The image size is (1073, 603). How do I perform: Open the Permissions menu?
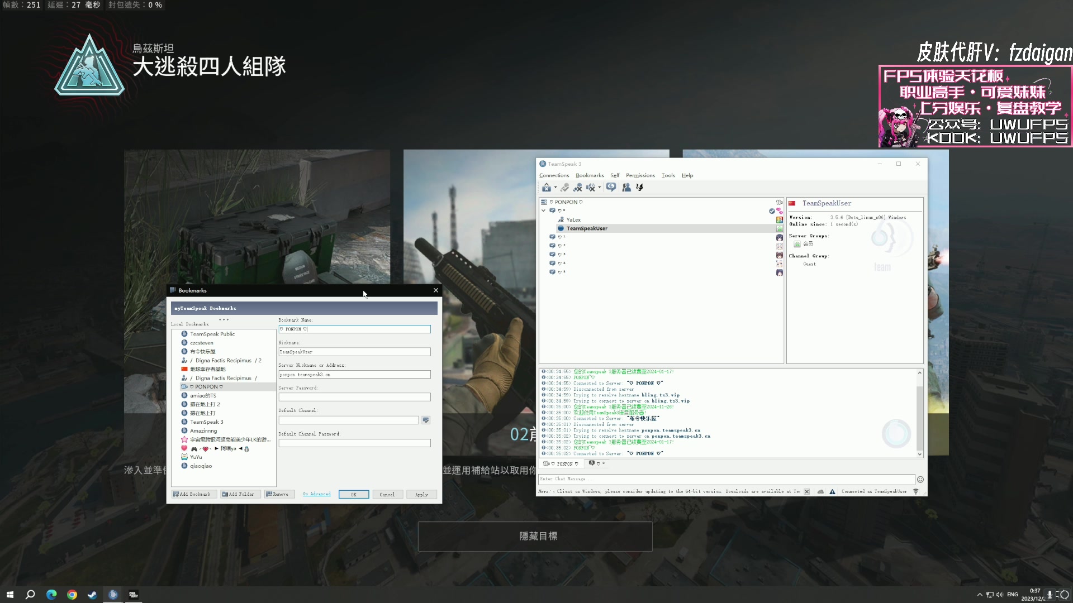[x=640, y=175]
